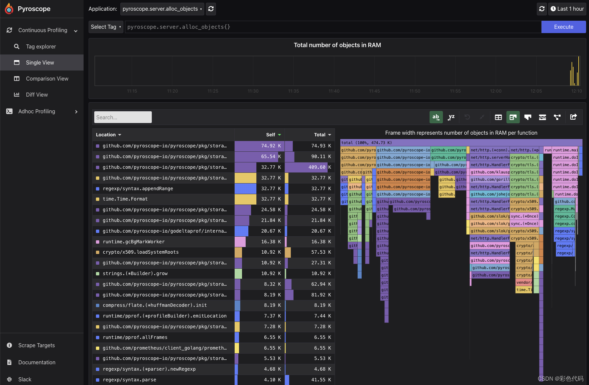This screenshot has width=589, height=385.
Task: Enable head-first text fit mode (ab)
Action: coord(436,117)
